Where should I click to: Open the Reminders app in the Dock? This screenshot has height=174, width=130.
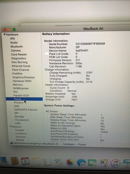[x=48, y=162]
